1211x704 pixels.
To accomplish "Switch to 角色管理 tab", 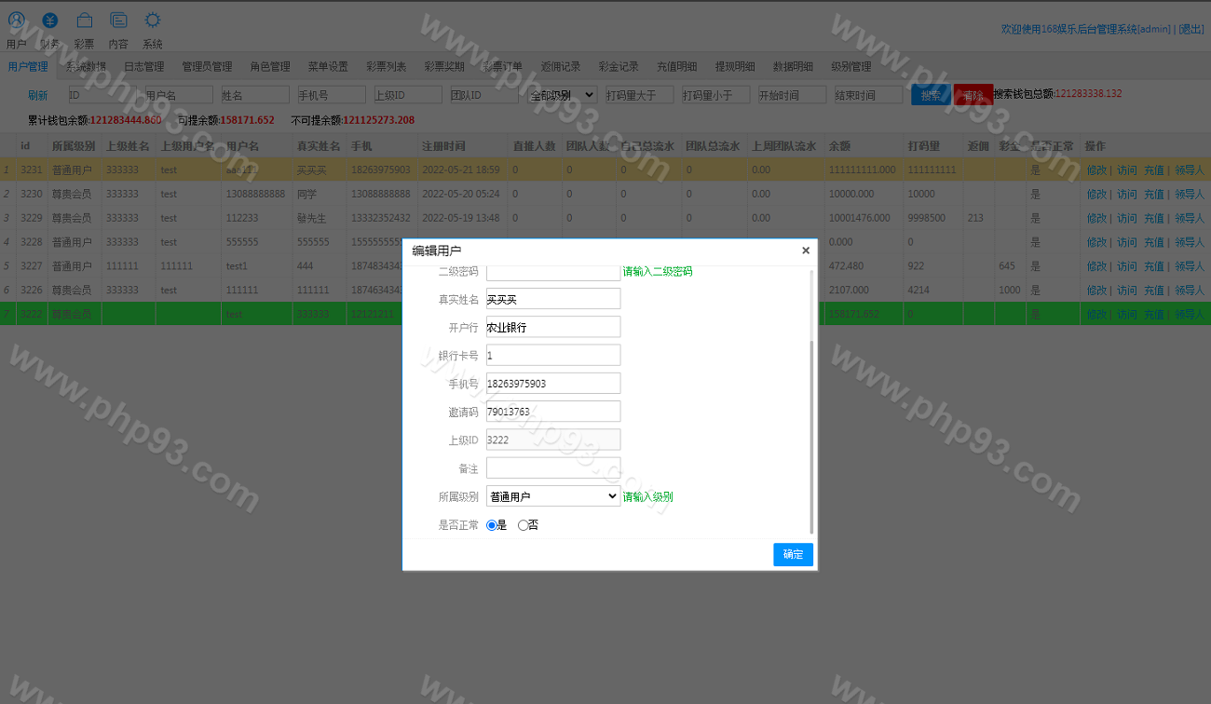I will pos(270,67).
